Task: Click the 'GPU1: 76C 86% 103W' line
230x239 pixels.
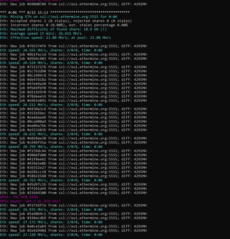Action: tap(19, 197)
